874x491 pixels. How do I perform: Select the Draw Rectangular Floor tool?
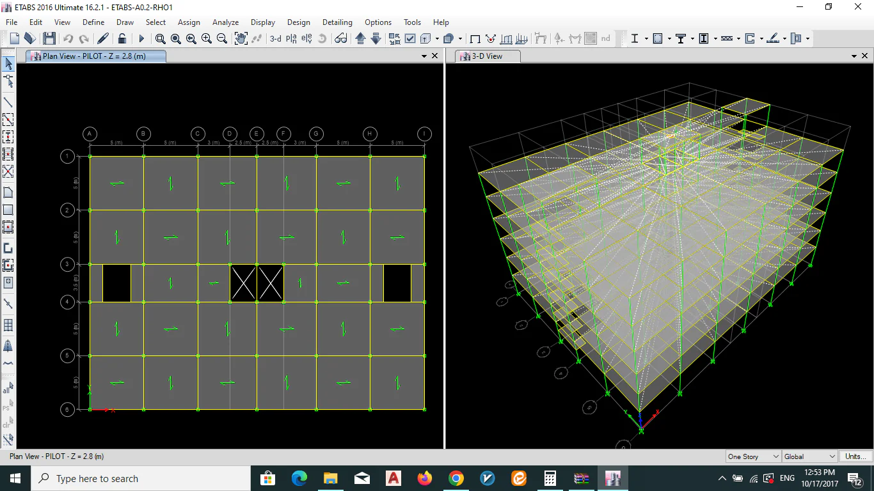[8, 210]
